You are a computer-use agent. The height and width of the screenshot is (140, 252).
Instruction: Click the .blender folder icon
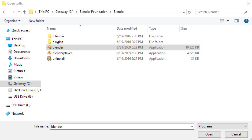[49, 36]
